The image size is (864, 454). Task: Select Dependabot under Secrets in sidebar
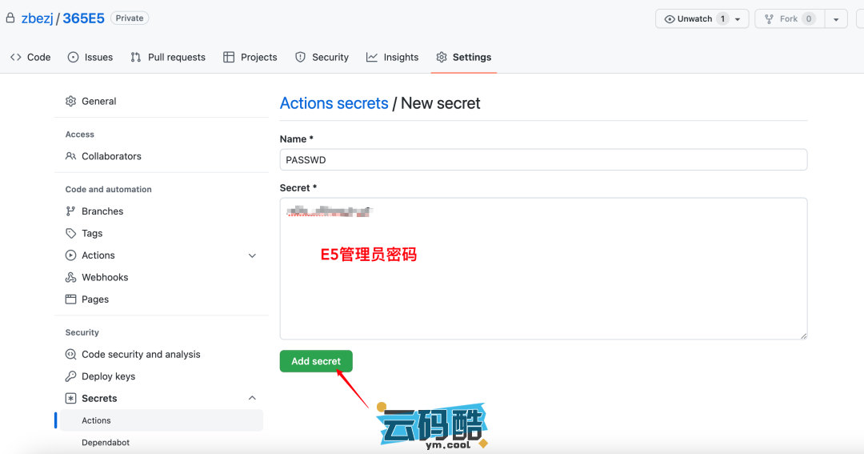(106, 442)
